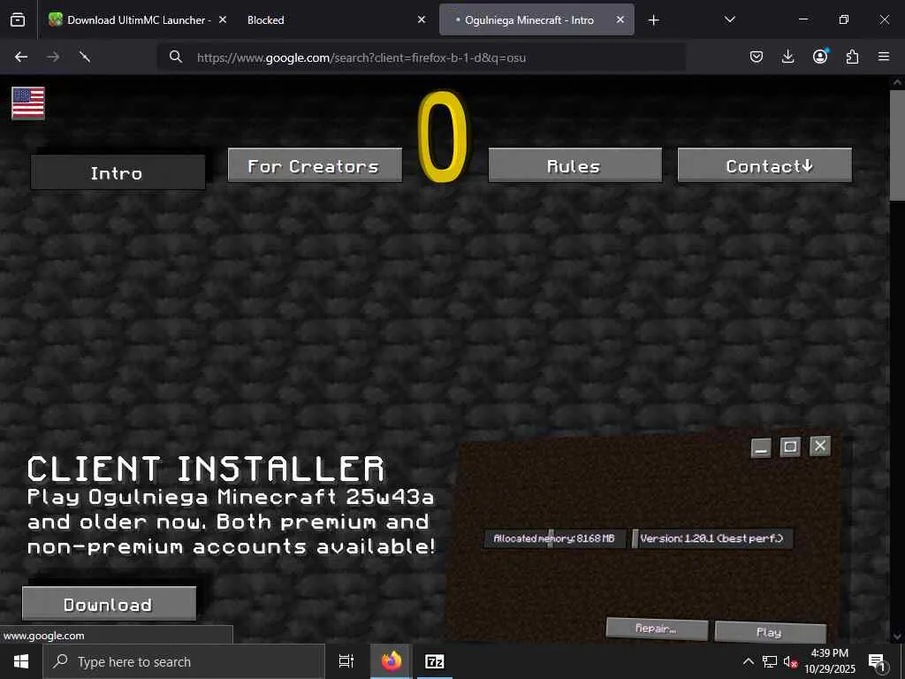905x679 pixels.
Task: Adjust the Version slider
Action: (x=713, y=538)
